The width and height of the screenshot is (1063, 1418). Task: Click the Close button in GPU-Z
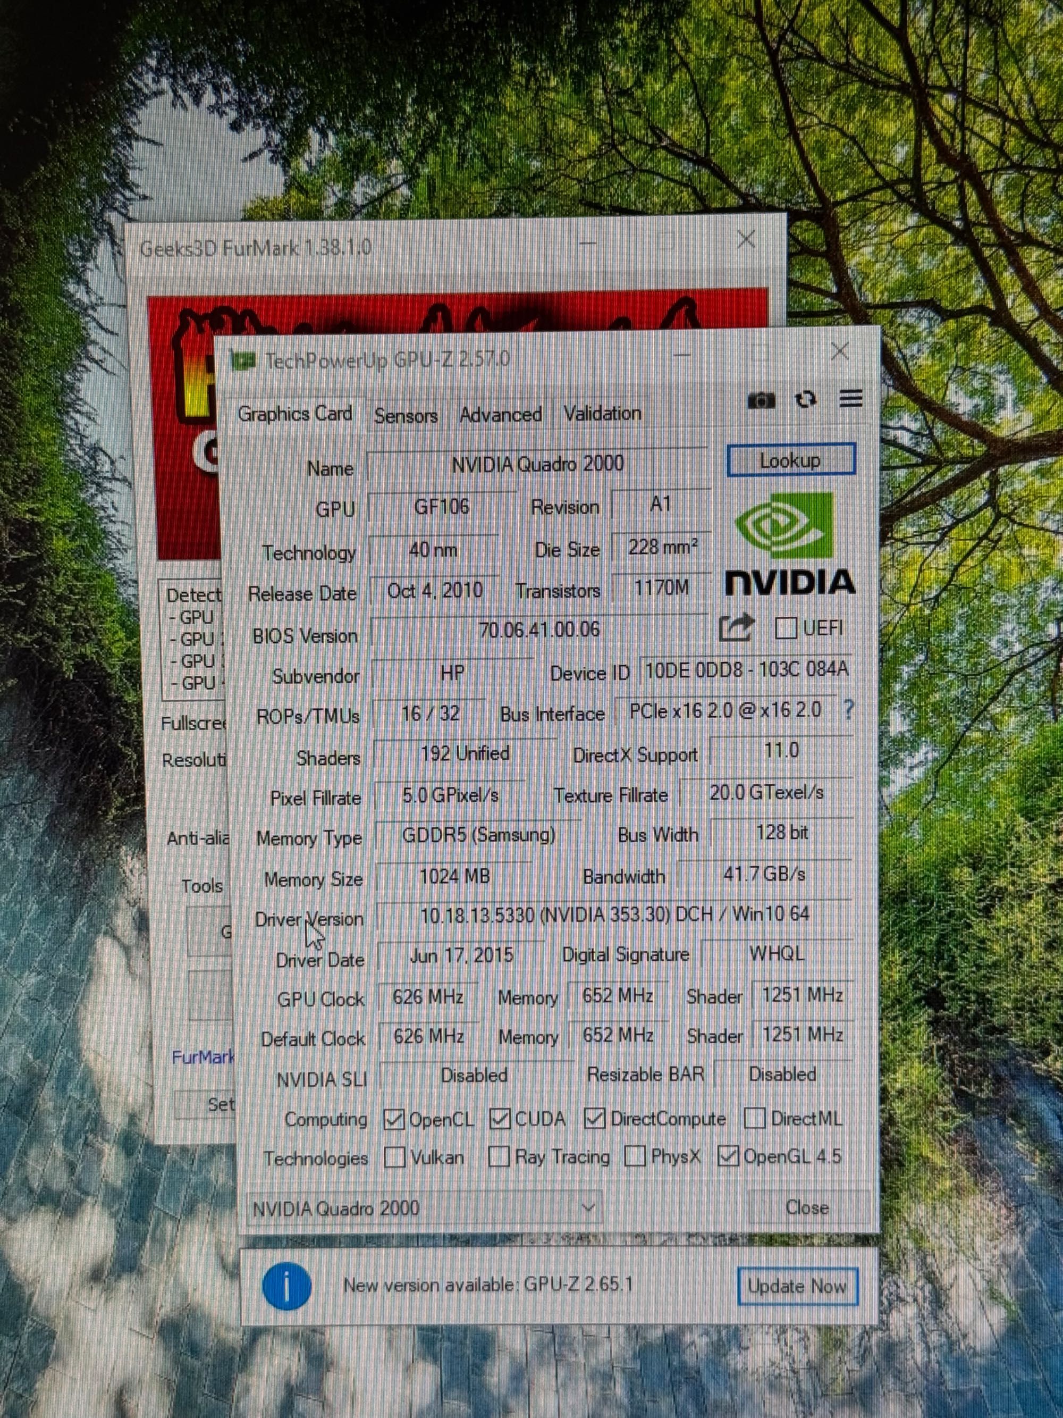[x=807, y=1208]
